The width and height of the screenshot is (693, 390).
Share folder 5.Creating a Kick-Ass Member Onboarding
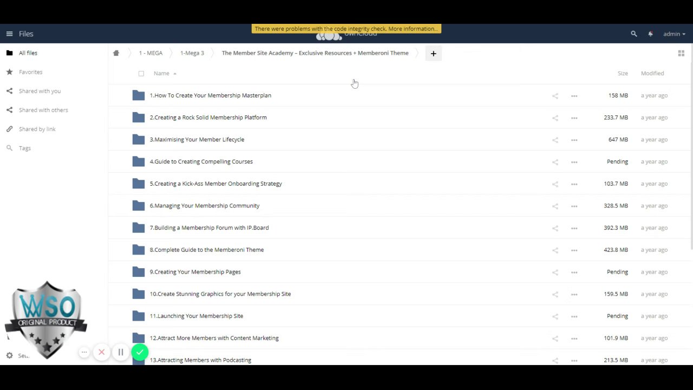pos(555,184)
